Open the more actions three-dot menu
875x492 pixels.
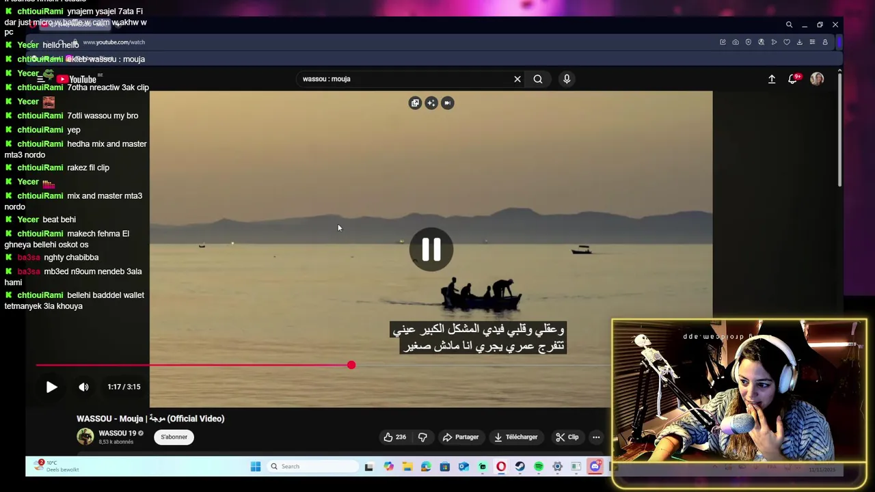596,437
